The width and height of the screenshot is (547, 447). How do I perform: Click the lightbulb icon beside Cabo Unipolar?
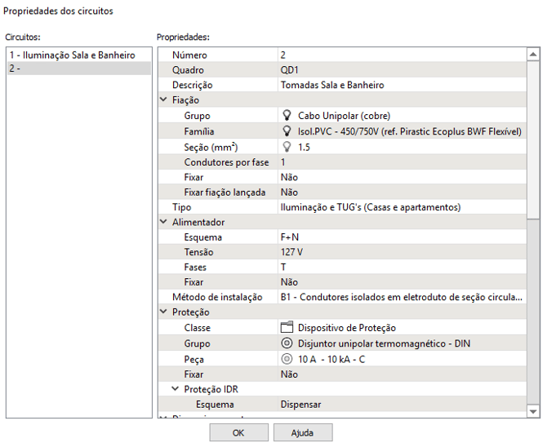(287, 116)
